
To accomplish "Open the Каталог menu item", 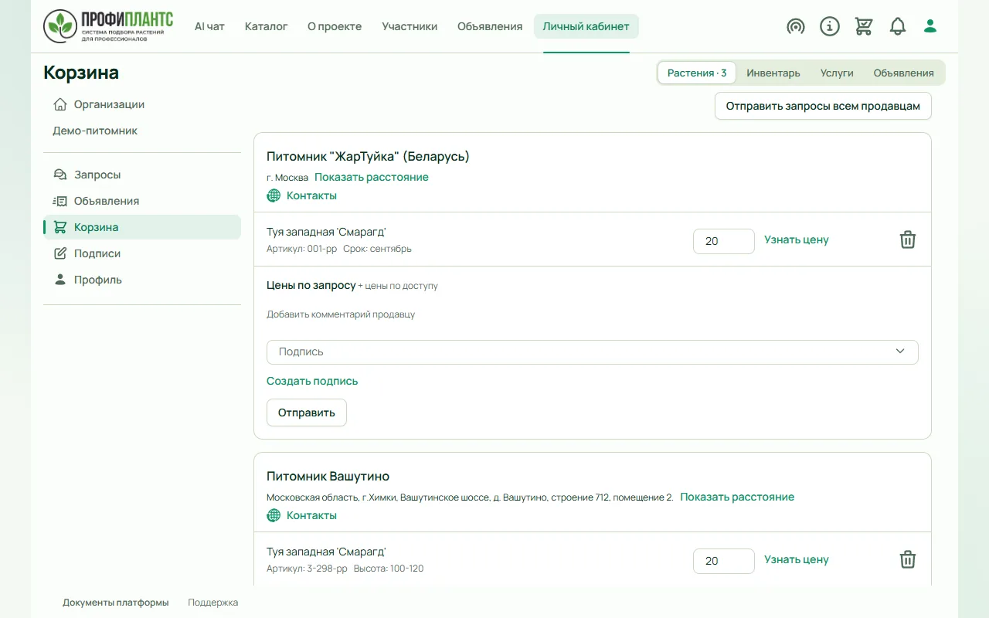I will (x=266, y=26).
